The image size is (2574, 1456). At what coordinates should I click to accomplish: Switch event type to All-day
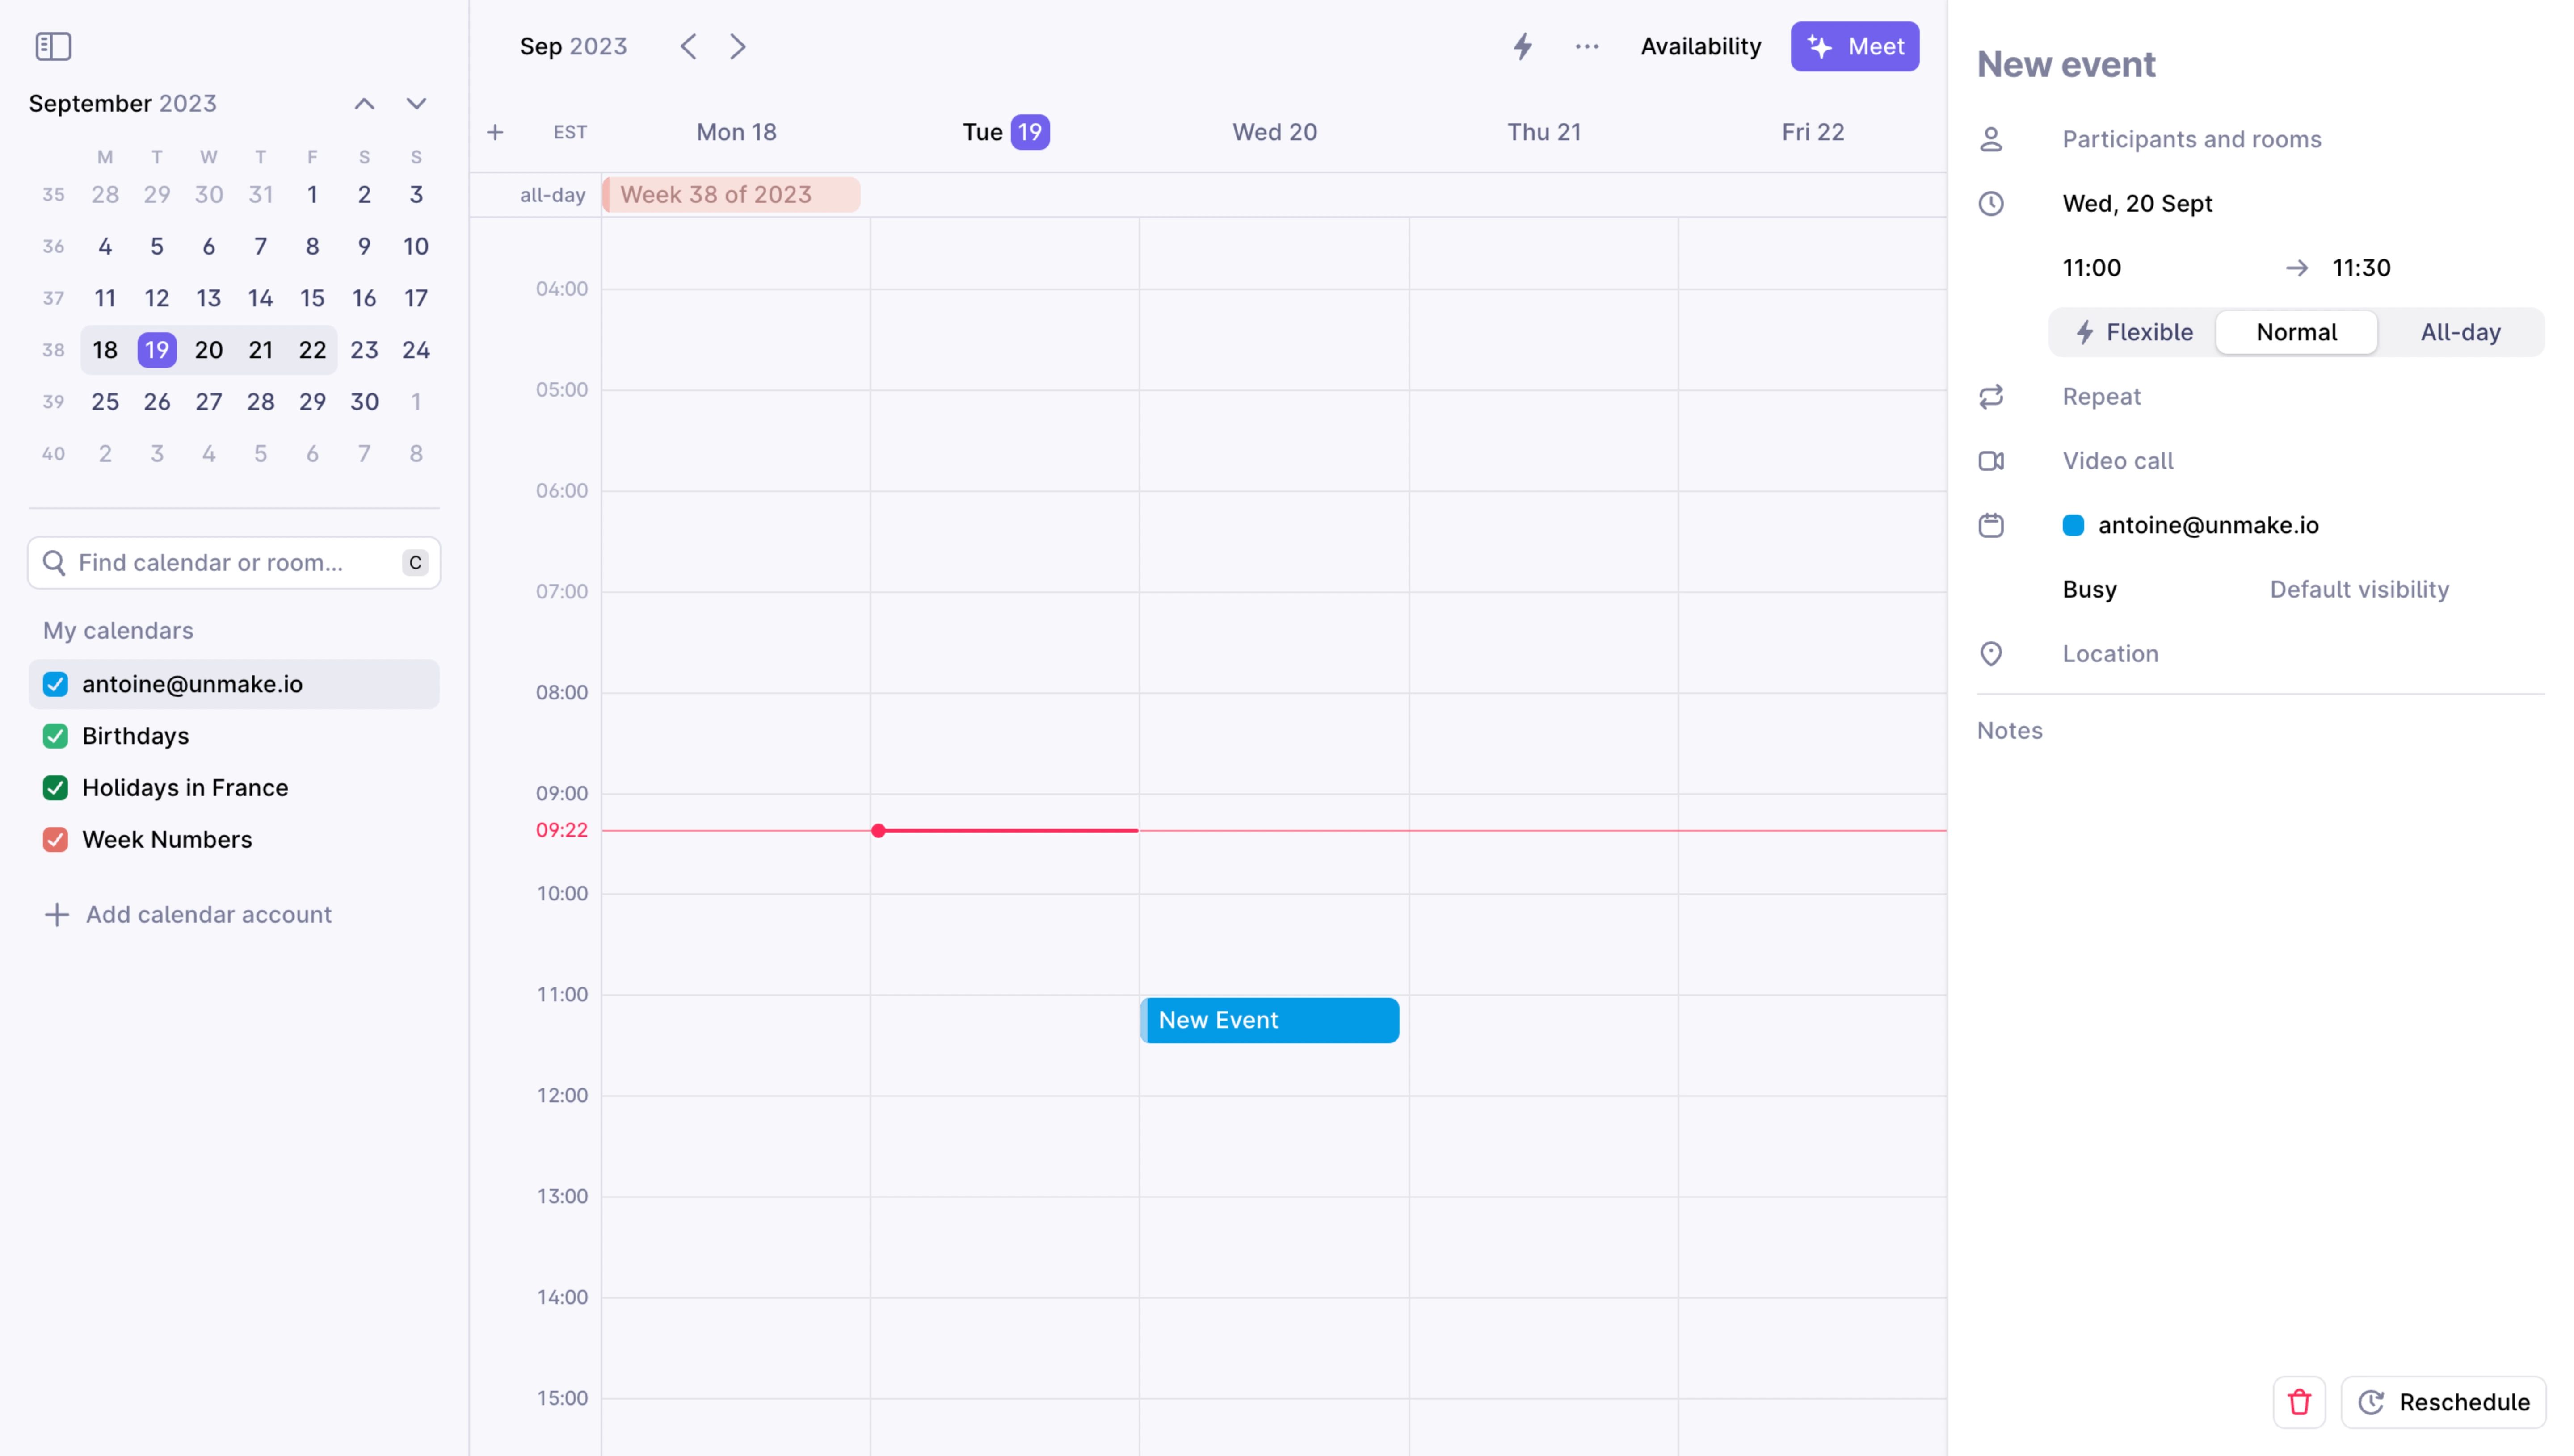tap(2460, 332)
